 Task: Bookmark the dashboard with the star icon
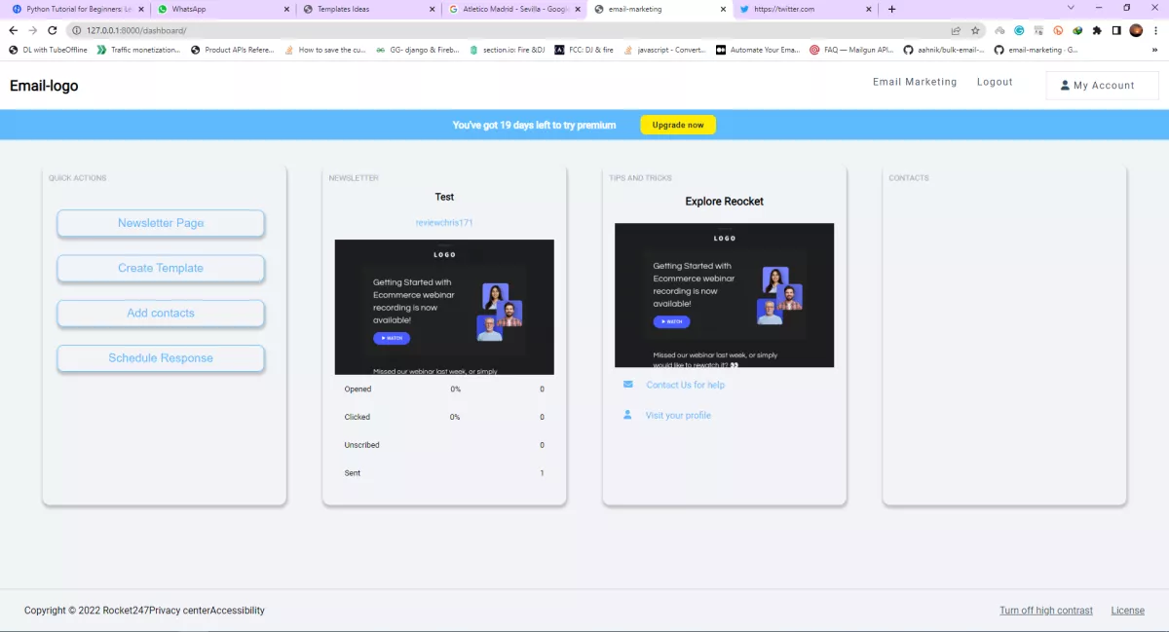click(973, 30)
